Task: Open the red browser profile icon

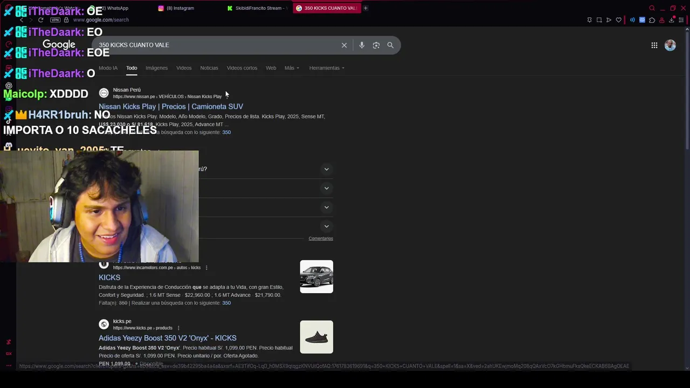Action: [661, 20]
